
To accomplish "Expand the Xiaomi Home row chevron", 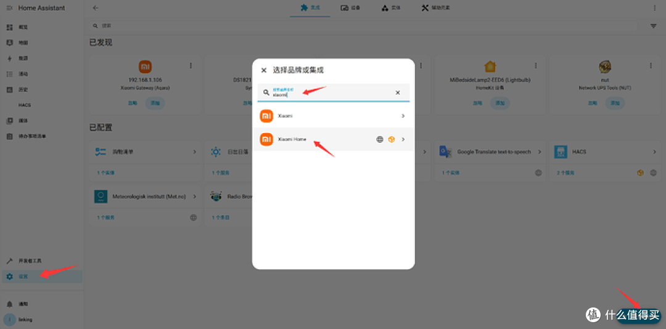I will (403, 139).
